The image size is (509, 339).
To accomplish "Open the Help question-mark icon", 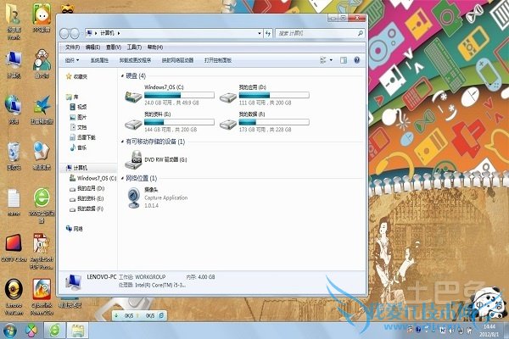I will coord(357,60).
